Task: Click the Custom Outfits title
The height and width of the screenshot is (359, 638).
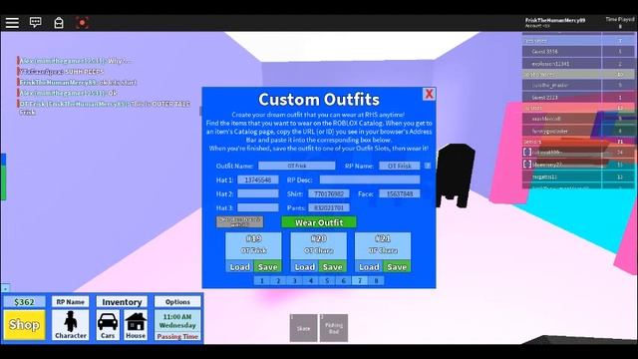Action: click(319, 100)
